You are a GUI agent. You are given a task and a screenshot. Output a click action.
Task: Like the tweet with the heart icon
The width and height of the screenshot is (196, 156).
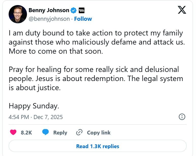(13, 132)
